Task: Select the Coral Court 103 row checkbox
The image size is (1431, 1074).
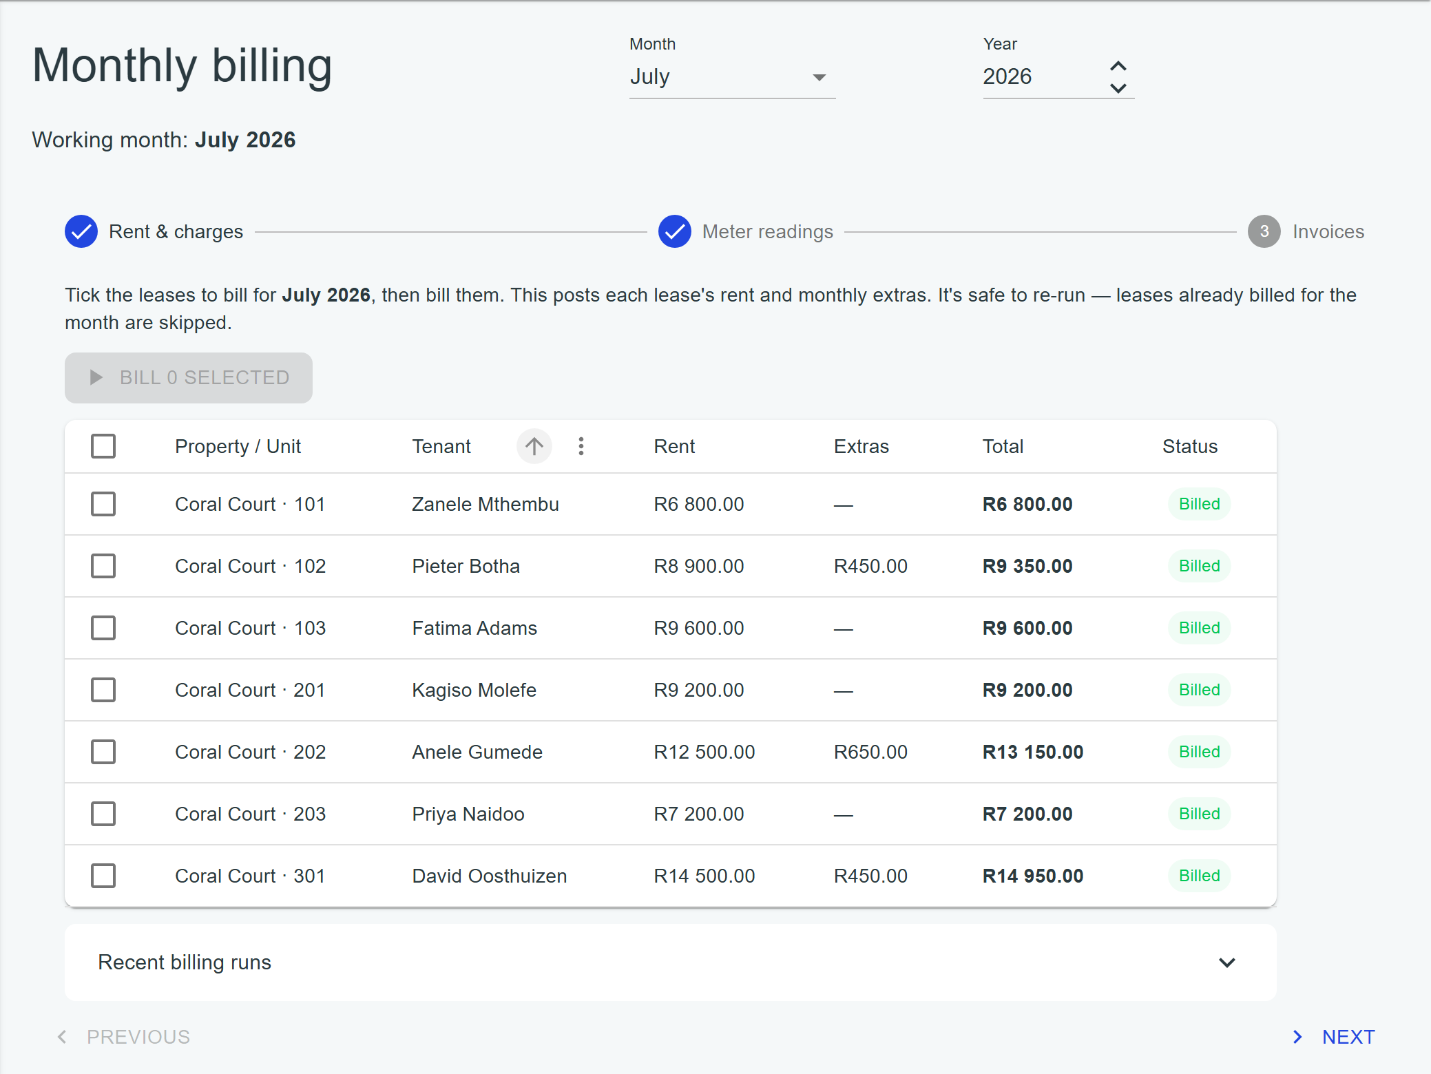Action: coord(103,628)
